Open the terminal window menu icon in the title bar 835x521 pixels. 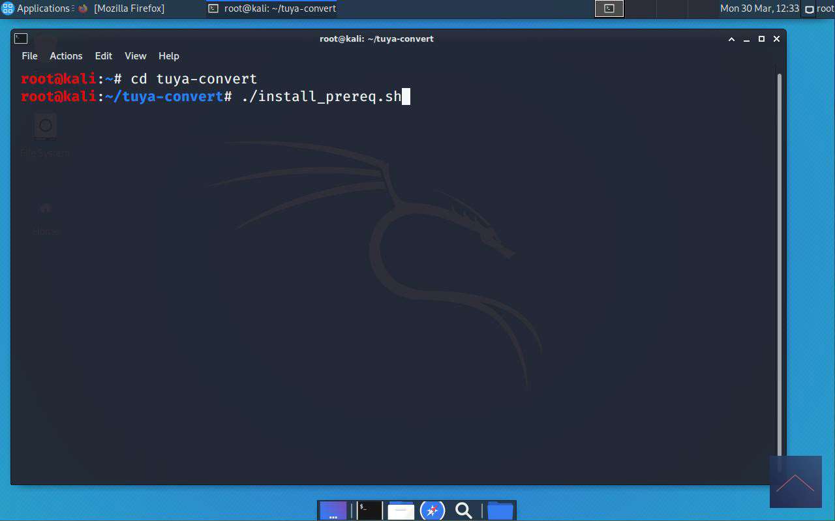point(21,38)
